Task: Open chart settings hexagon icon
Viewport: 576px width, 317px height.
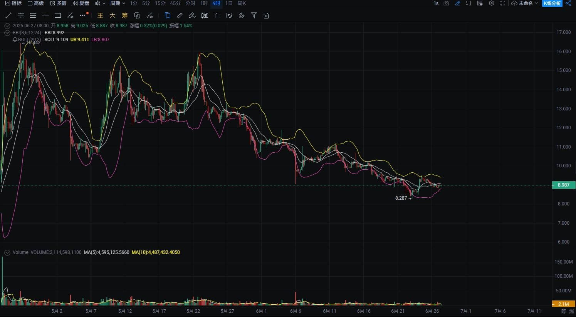Action: point(492,3)
